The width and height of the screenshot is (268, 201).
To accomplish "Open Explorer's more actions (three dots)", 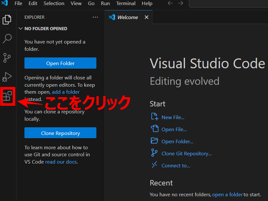I will click(x=95, y=17).
